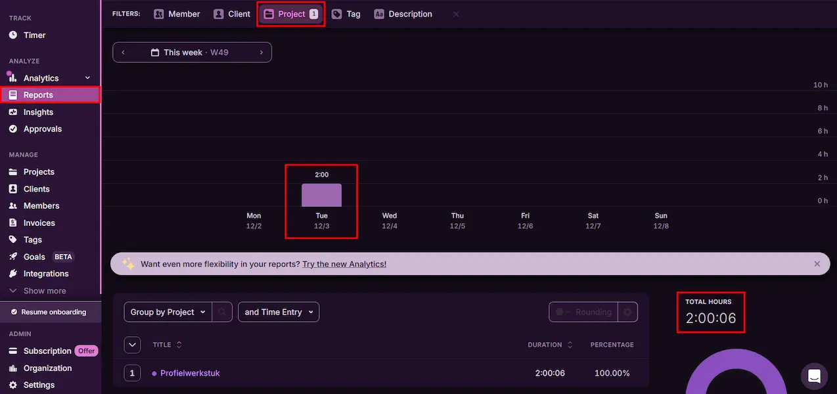Click the Clients person icon in sidebar

tap(13, 188)
